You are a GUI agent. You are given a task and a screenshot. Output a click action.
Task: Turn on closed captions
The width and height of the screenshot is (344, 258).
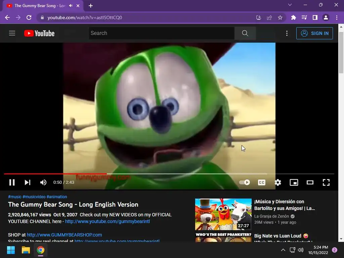pyautogui.click(x=261, y=182)
